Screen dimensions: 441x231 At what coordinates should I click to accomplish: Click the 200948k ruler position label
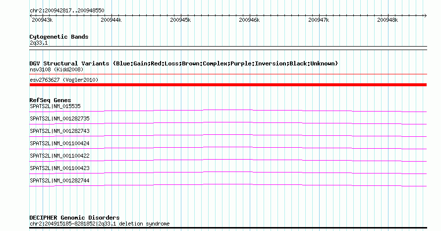(387, 20)
